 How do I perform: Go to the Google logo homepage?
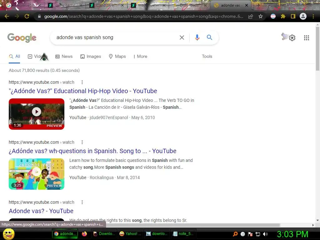click(x=22, y=37)
